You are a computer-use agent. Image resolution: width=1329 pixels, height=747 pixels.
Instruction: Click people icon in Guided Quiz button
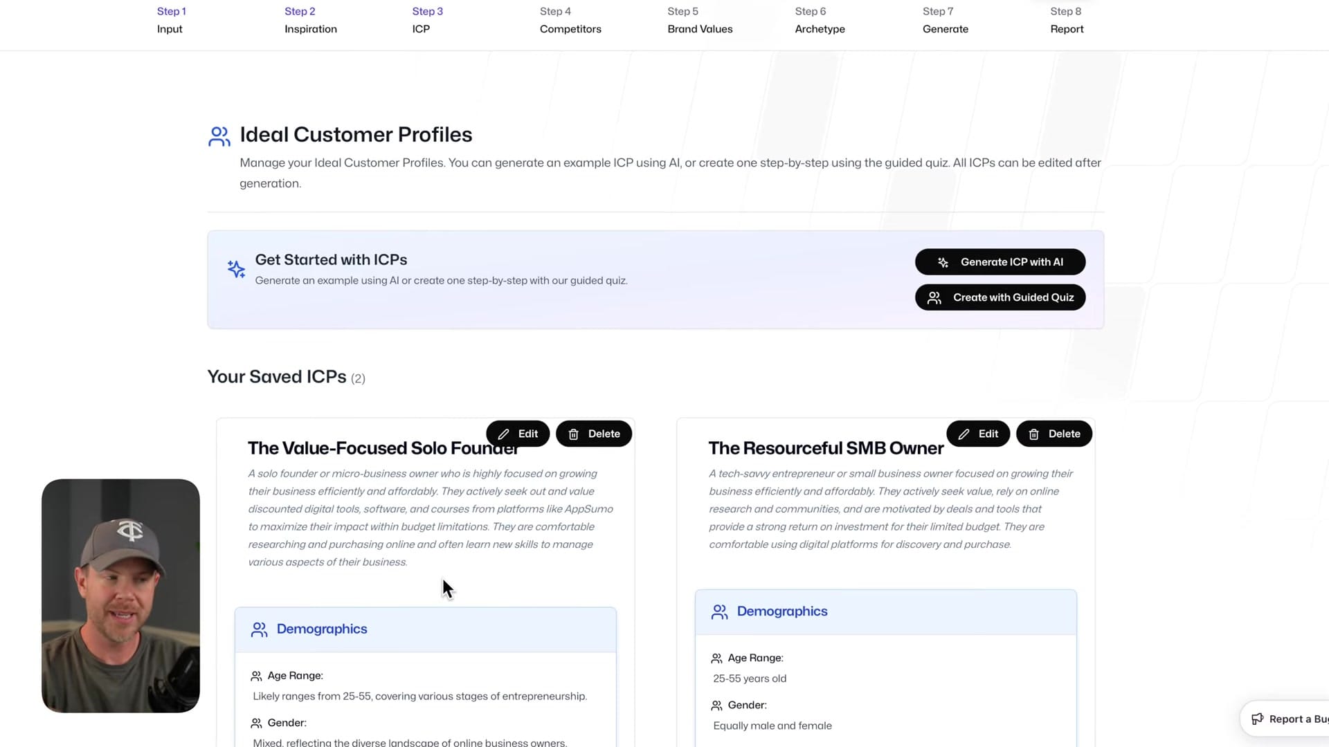[934, 297]
